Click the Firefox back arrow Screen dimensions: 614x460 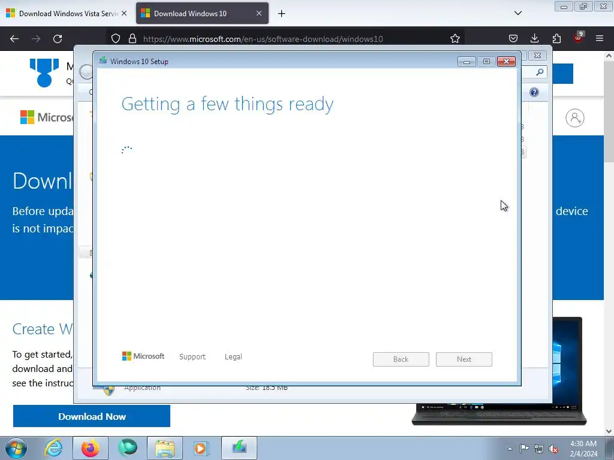(14, 39)
